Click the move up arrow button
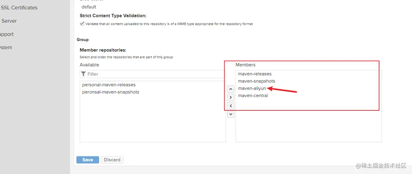The width and height of the screenshot is (412, 174). click(x=231, y=89)
